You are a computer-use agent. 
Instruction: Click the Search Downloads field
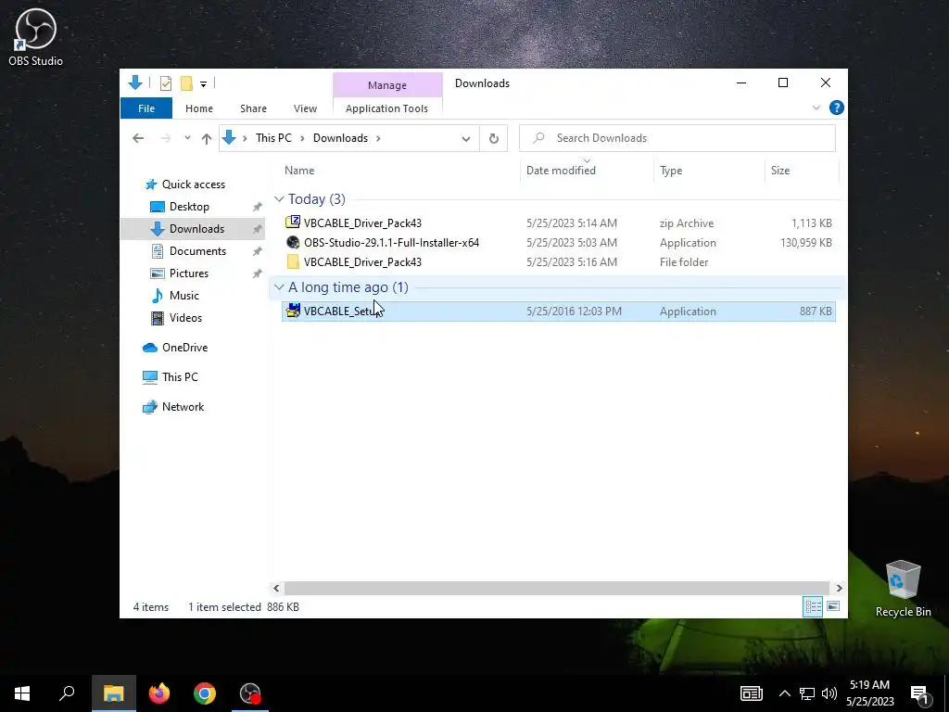click(677, 138)
